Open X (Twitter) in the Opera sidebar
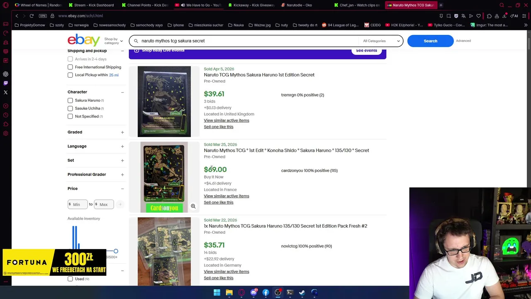This screenshot has height=299, width=531. (x=5, y=92)
